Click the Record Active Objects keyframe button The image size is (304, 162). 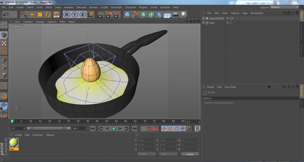[x=143, y=129]
